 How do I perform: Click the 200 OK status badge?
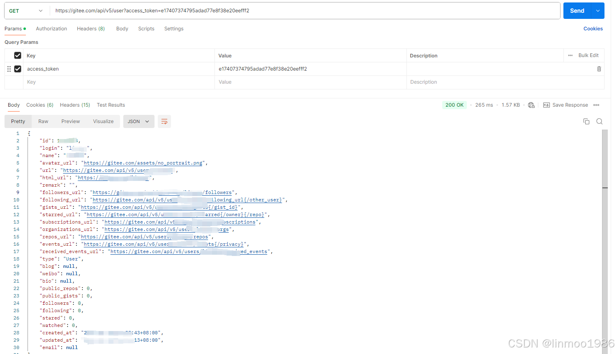pyautogui.click(x=455, y=105)
